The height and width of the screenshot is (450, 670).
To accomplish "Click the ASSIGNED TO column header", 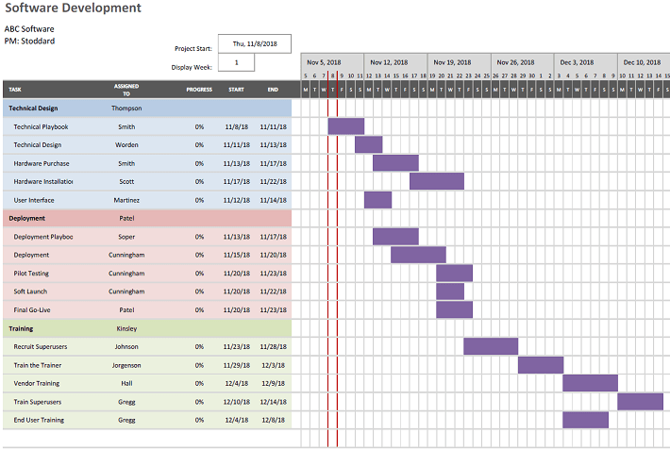I will 126,90.
